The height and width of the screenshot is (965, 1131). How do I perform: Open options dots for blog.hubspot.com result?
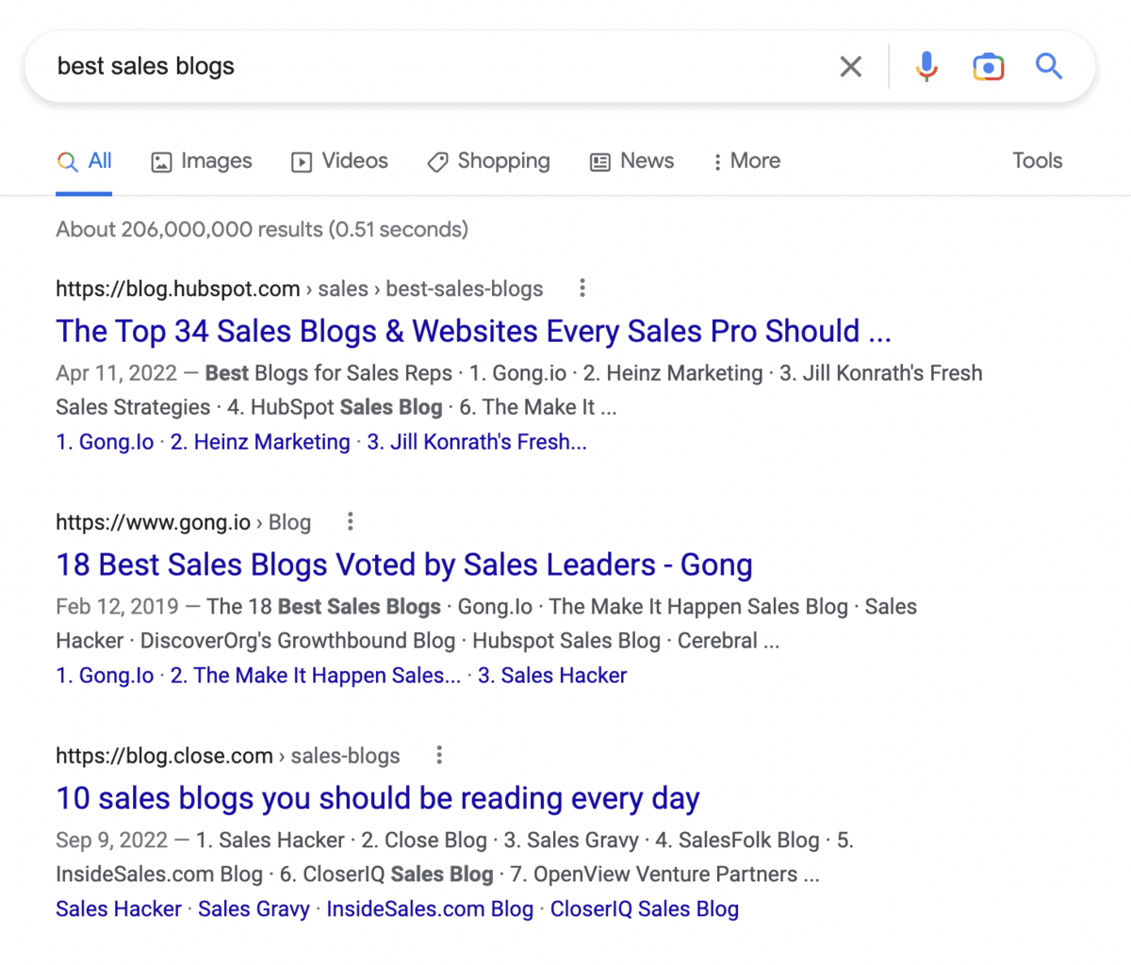[582, 287]
